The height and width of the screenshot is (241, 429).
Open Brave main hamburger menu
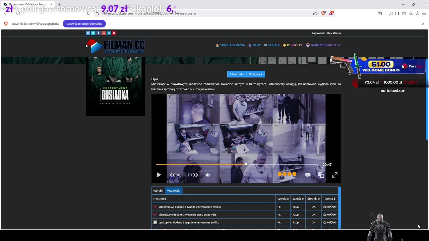pos(424,13)
